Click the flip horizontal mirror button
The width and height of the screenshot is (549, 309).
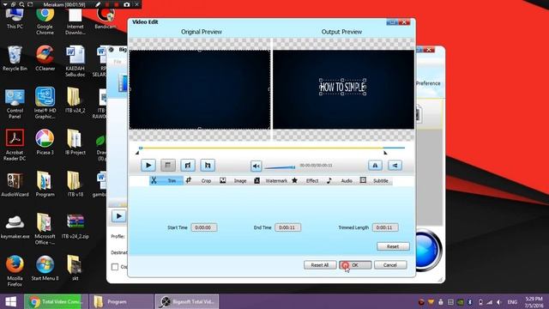375,166
